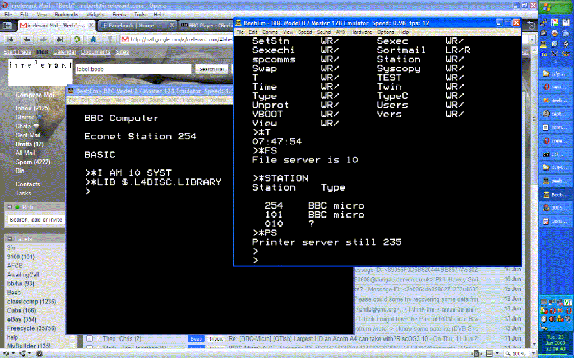Open the front BeebEm window's Comms menu

tap(270, 32)
